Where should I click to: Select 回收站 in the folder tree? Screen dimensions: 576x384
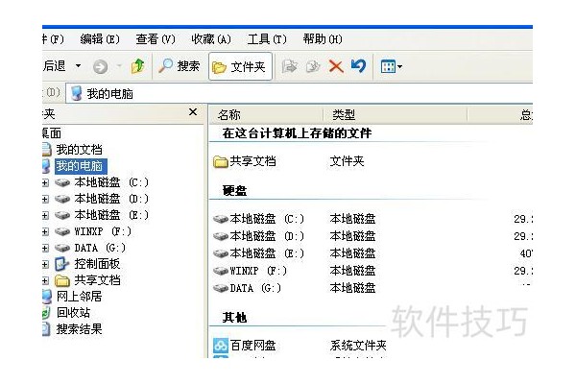[x=73, y=312]
